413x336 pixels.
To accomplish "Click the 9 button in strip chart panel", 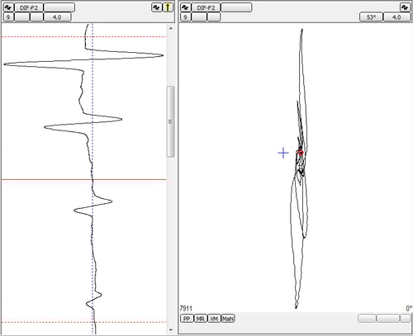I will click(x=8, y=17).
